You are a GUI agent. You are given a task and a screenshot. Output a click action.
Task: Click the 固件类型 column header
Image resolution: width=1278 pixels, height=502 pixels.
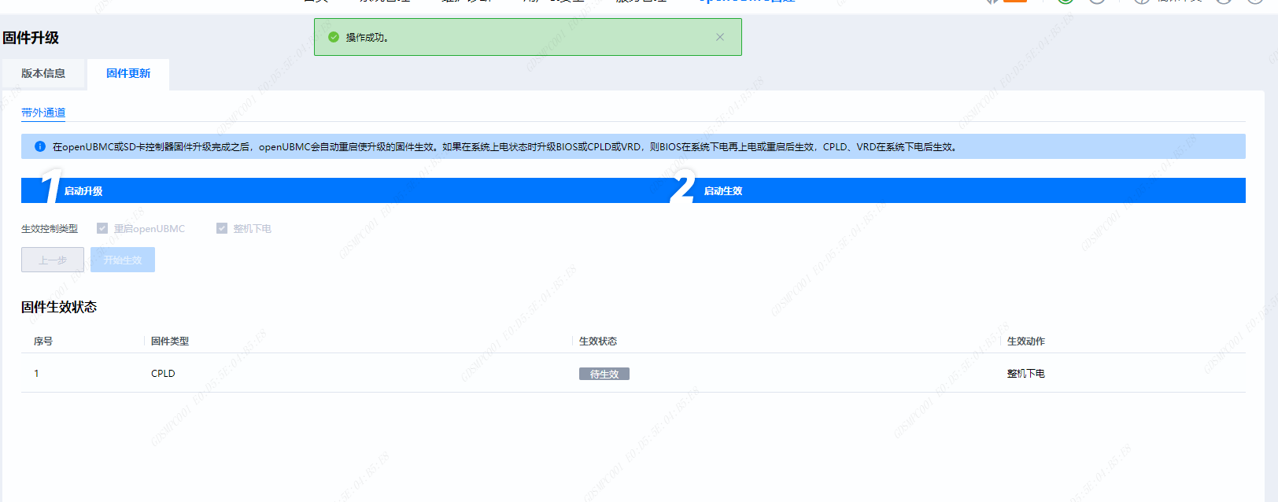170,341
